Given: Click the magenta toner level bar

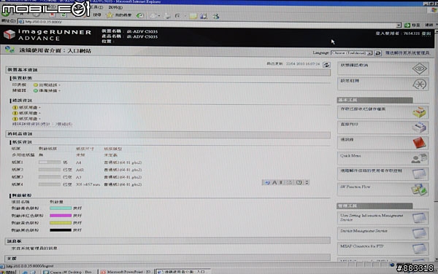Looking at the screenshot, I should point(61,216).
